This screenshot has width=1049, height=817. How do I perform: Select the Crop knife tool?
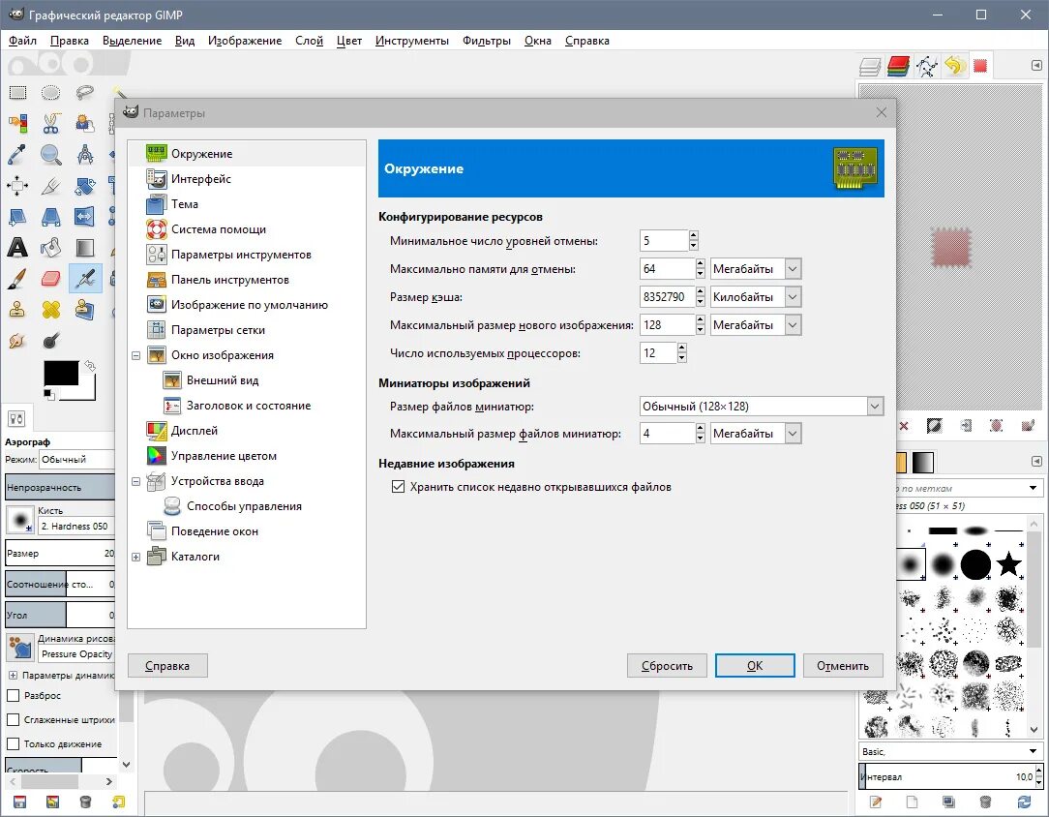pyautogui.click(x=51, y=185)
